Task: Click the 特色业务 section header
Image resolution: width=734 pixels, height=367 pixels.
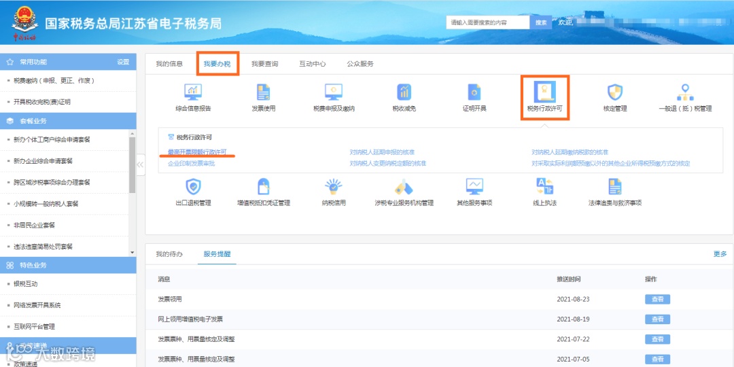Action: 68,265
